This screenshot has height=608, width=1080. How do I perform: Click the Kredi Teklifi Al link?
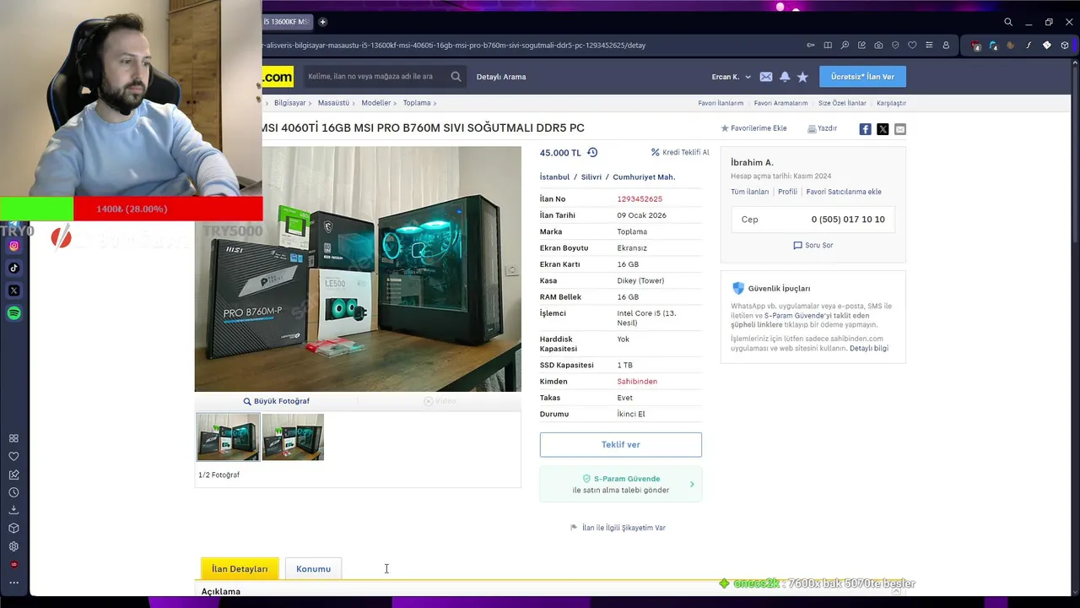tap(680, 153)
